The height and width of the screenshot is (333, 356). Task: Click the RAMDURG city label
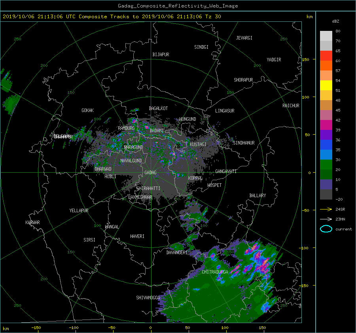[x=126, y=128]
